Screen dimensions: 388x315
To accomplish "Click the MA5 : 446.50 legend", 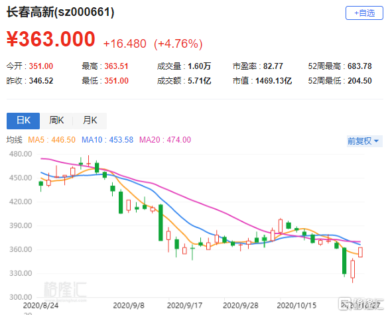I will pos(52,140).
